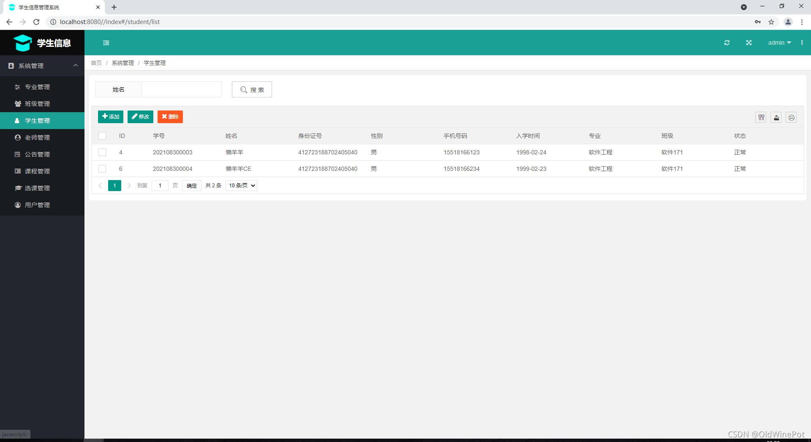Open a new browser tab with plus

[114, 7]
